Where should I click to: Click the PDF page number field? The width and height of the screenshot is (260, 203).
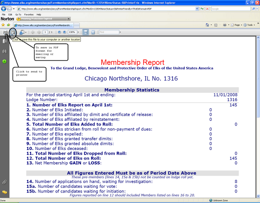click(x=45, y=32)
